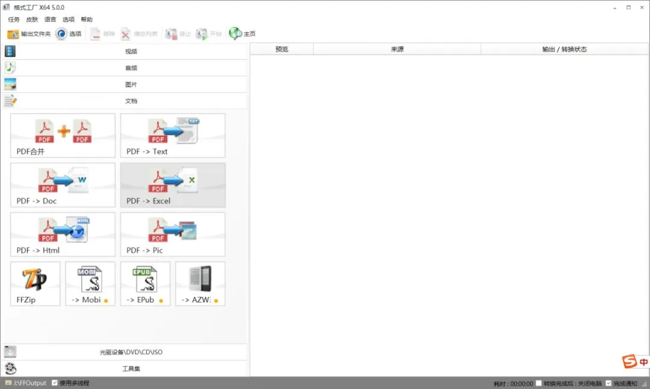Open the FFZip tool
The width and height of the screenshot is (650, 389).
[36, 284]
